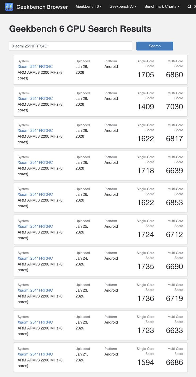Open the Benchmark Charts dropdown
196x377 pixels.
(162, 6)
